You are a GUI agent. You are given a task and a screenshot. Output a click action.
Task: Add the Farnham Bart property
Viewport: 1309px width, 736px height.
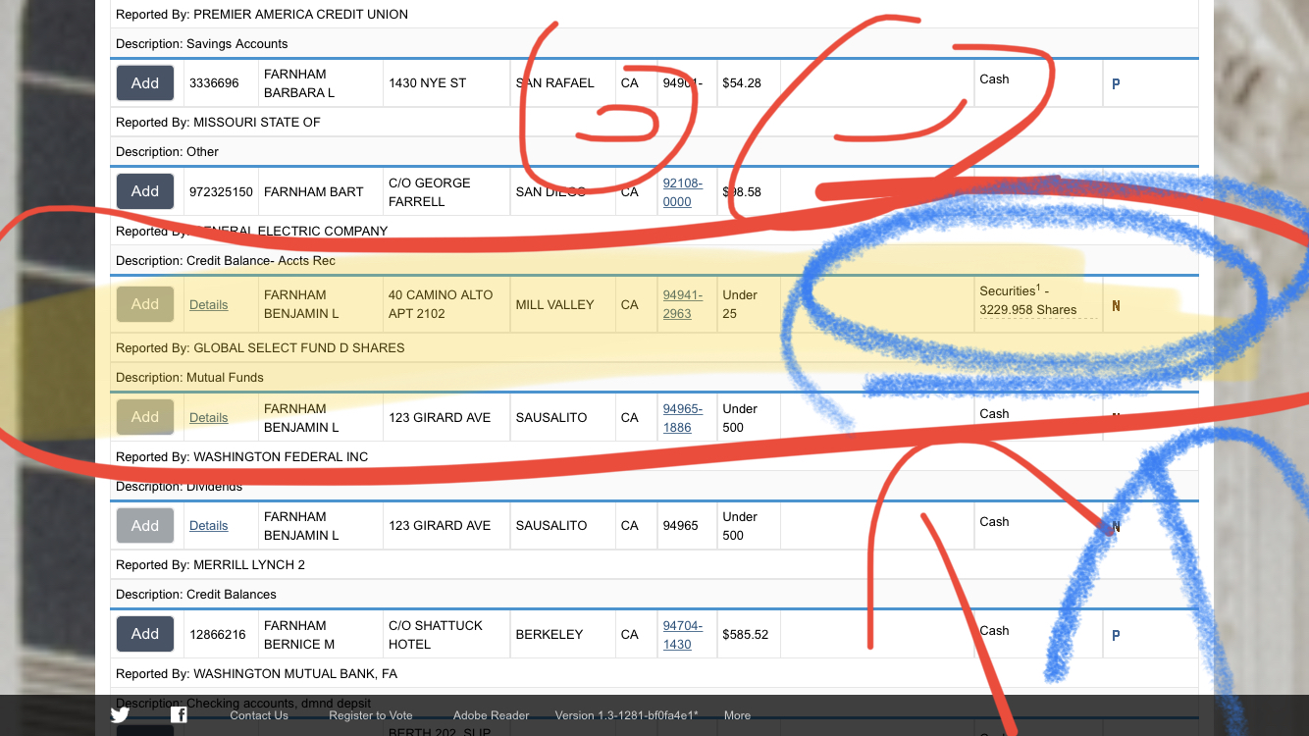click(145, 191)
